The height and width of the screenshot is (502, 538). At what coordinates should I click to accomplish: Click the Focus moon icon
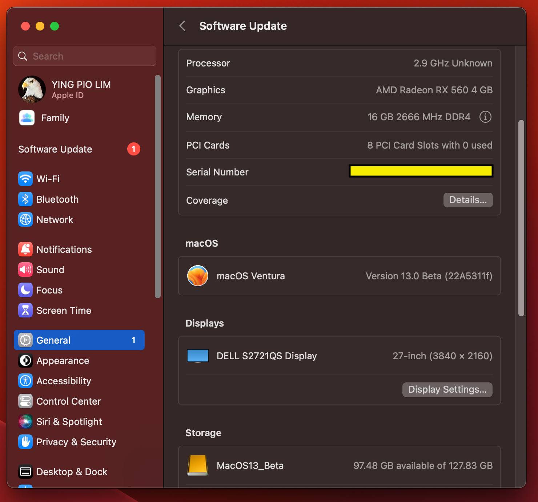[25, 290]
